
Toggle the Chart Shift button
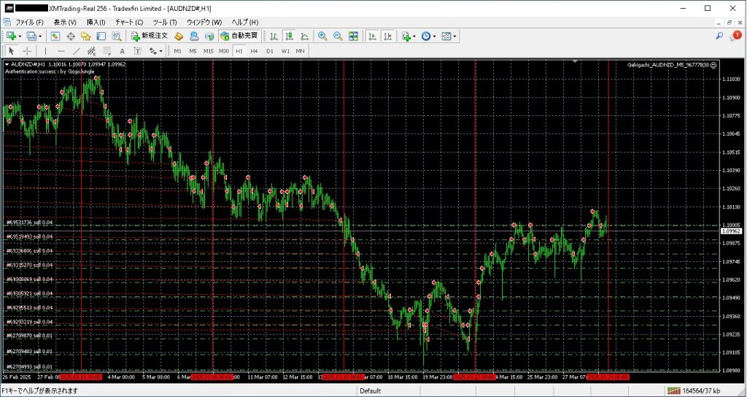click(387, 36)
